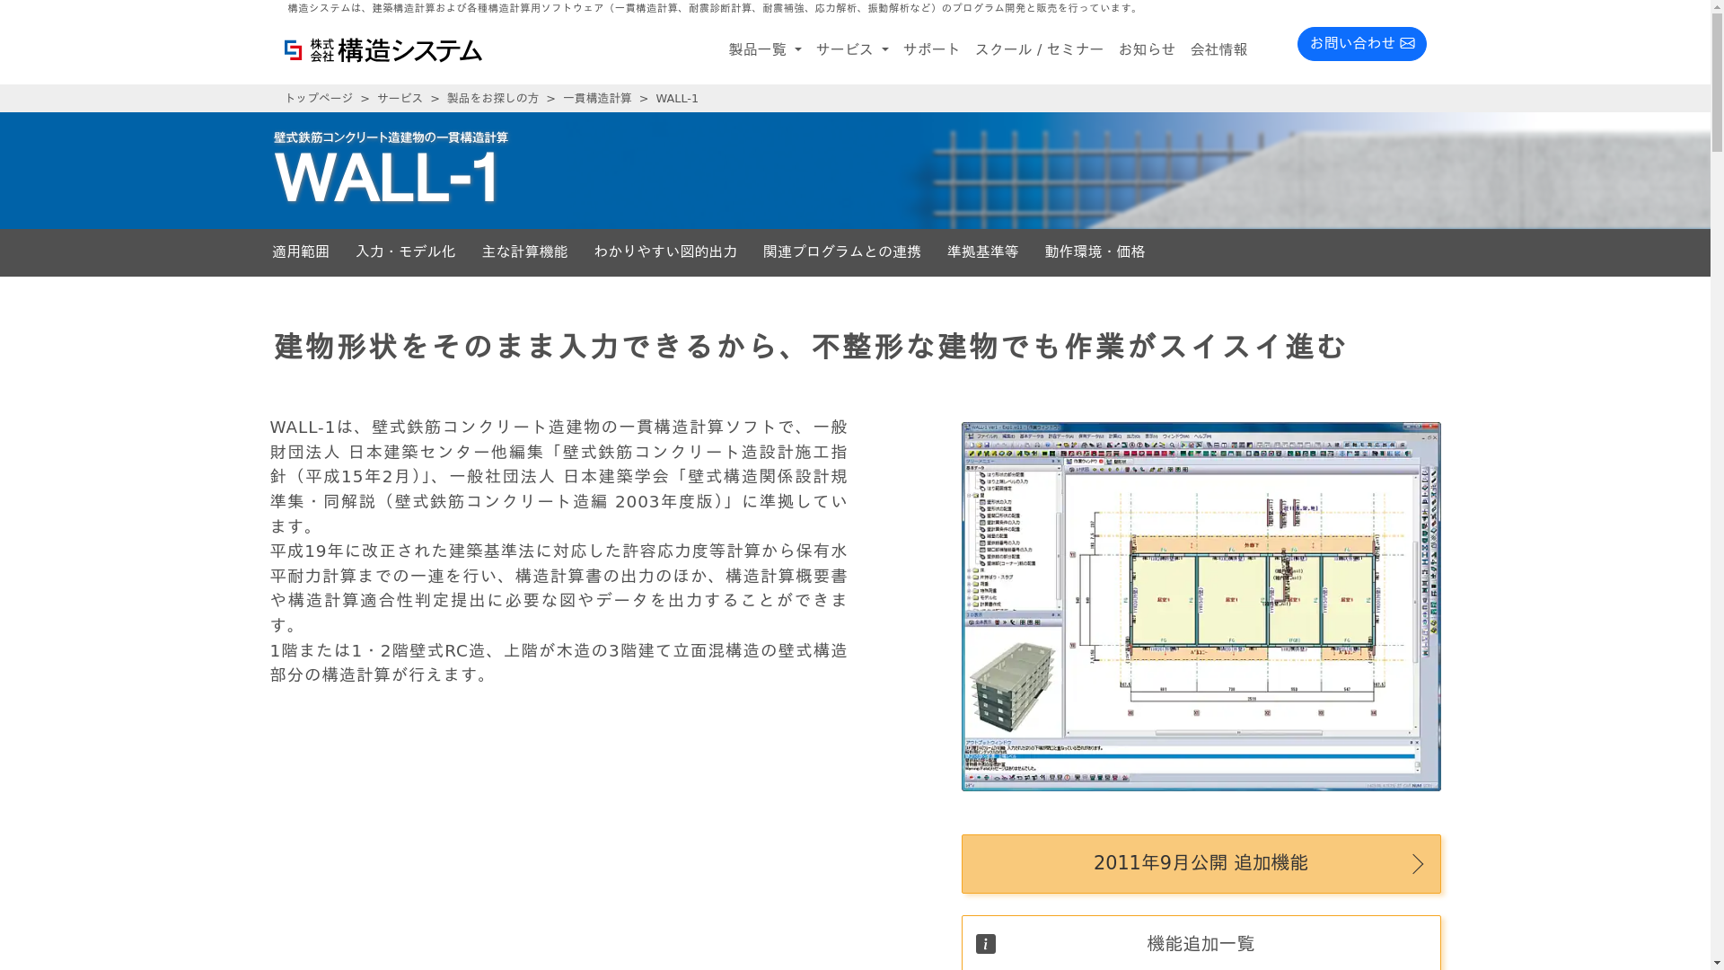Open 一貫構造計算 breadcrumb link
The image size is (1724, 970).
[597, 99]
